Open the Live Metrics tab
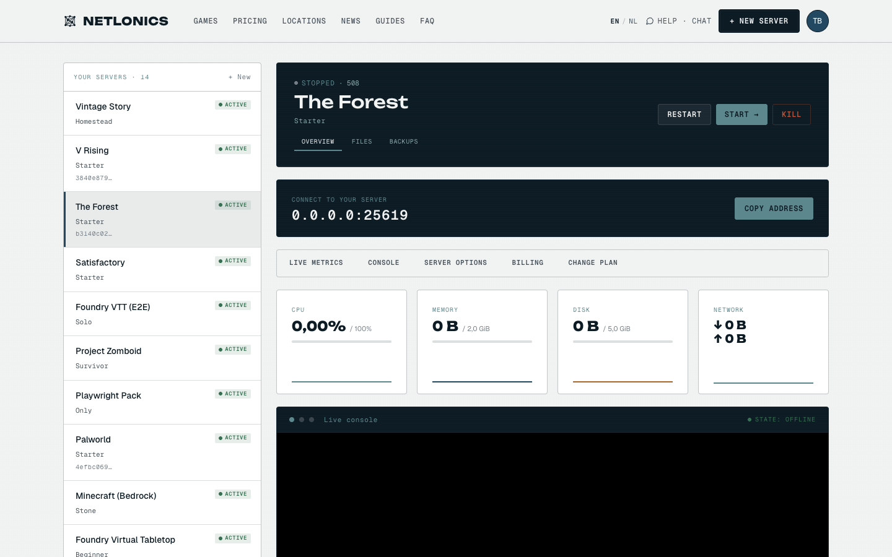 coord(316,263)
